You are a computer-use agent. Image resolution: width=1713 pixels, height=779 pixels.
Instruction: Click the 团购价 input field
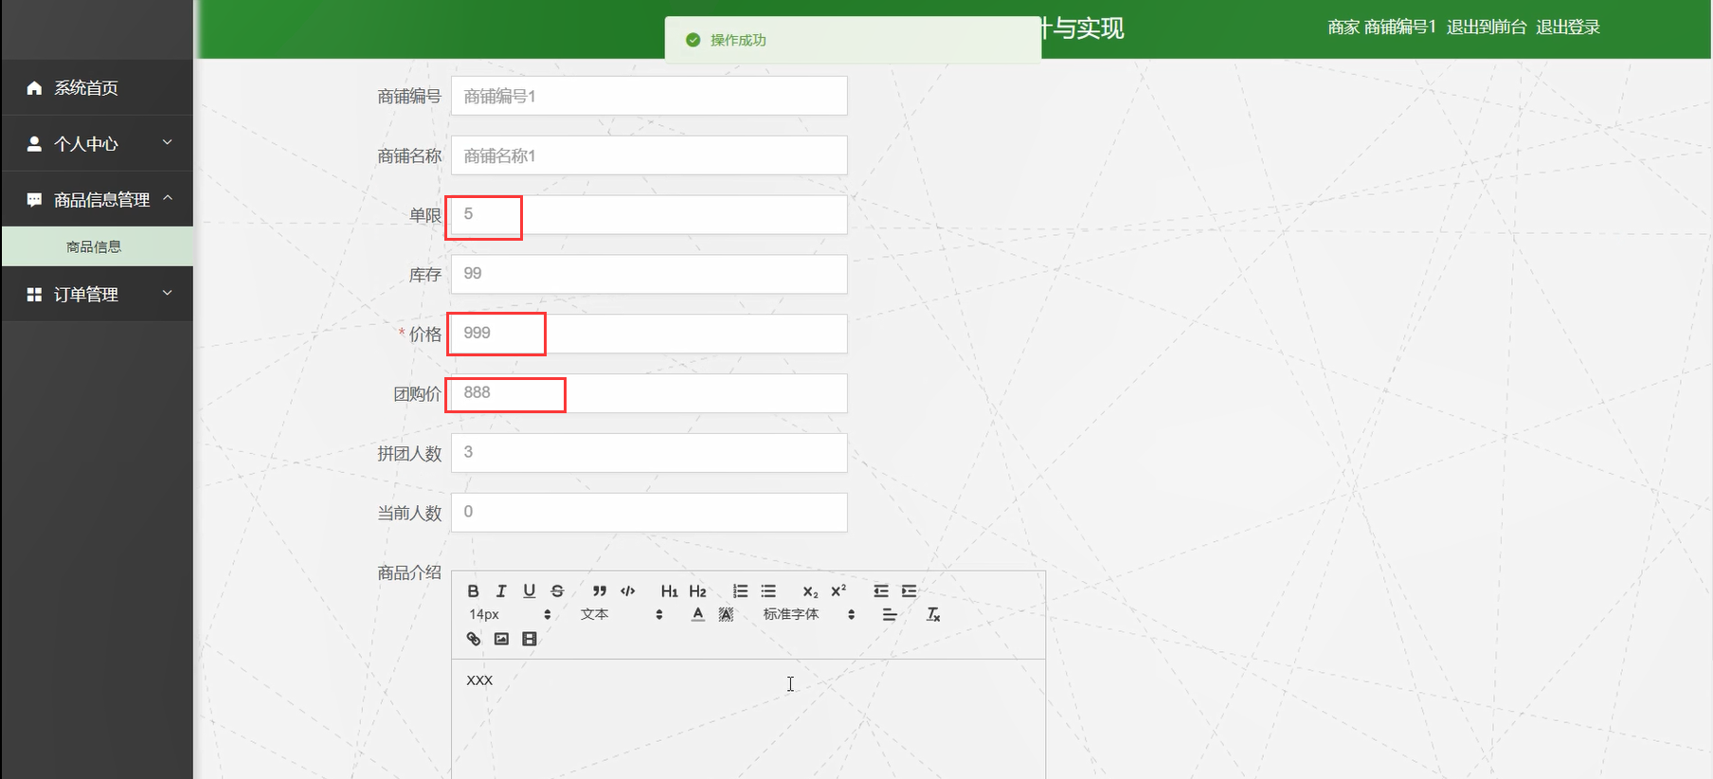[649, 393]
